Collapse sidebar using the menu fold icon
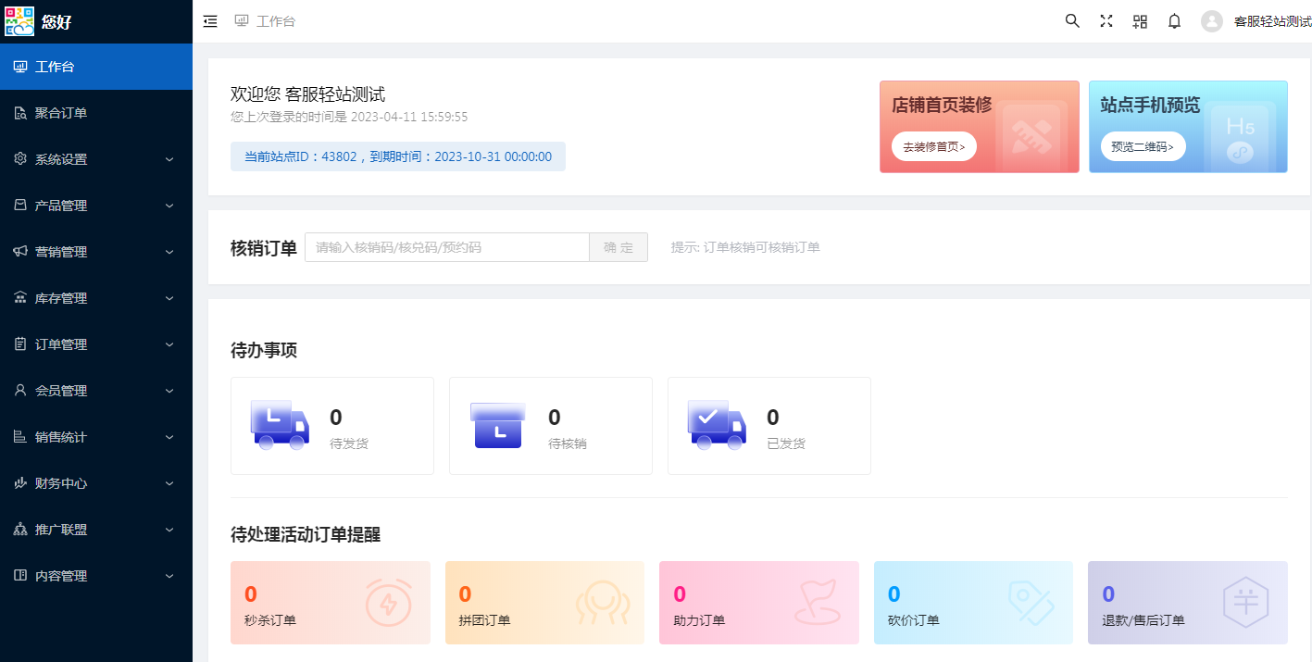The height and width of the screenshot is (662, 1312). click(210, 21)
